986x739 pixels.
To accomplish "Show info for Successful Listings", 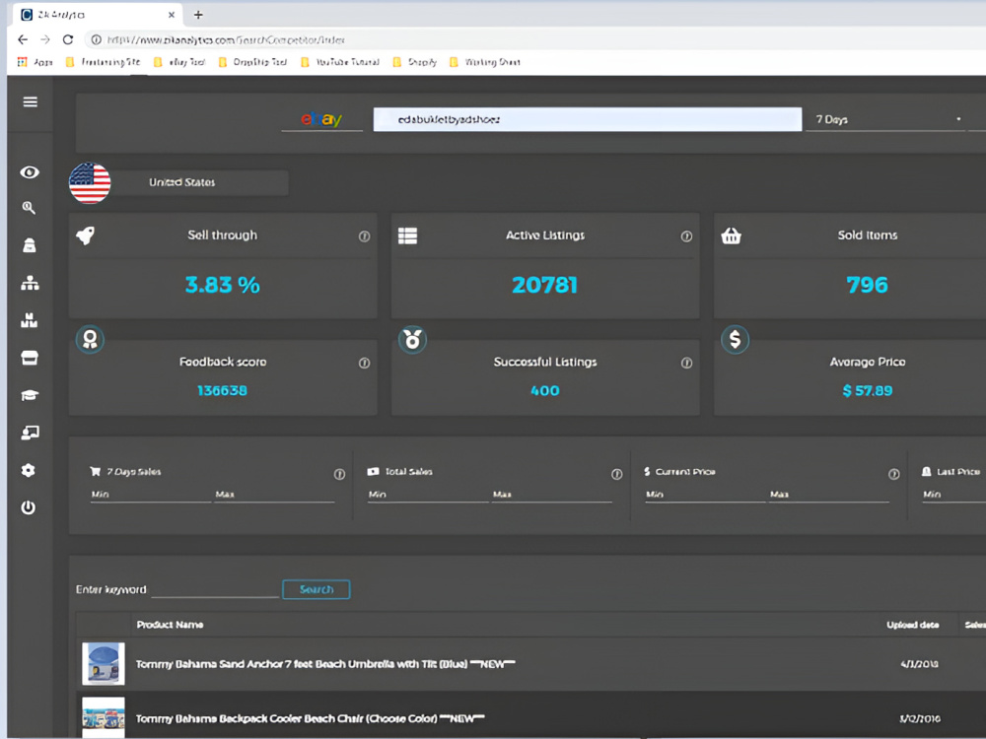I will 686,363.
